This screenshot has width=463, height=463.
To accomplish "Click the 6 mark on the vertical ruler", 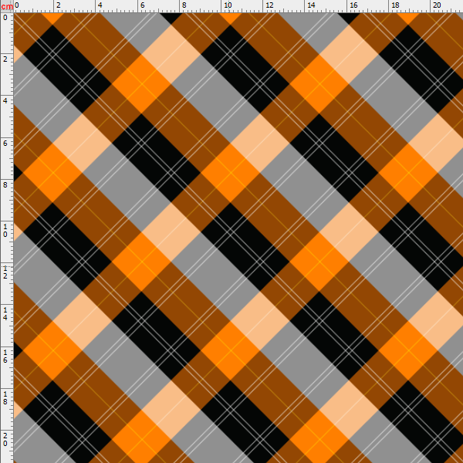I will 5,144.
